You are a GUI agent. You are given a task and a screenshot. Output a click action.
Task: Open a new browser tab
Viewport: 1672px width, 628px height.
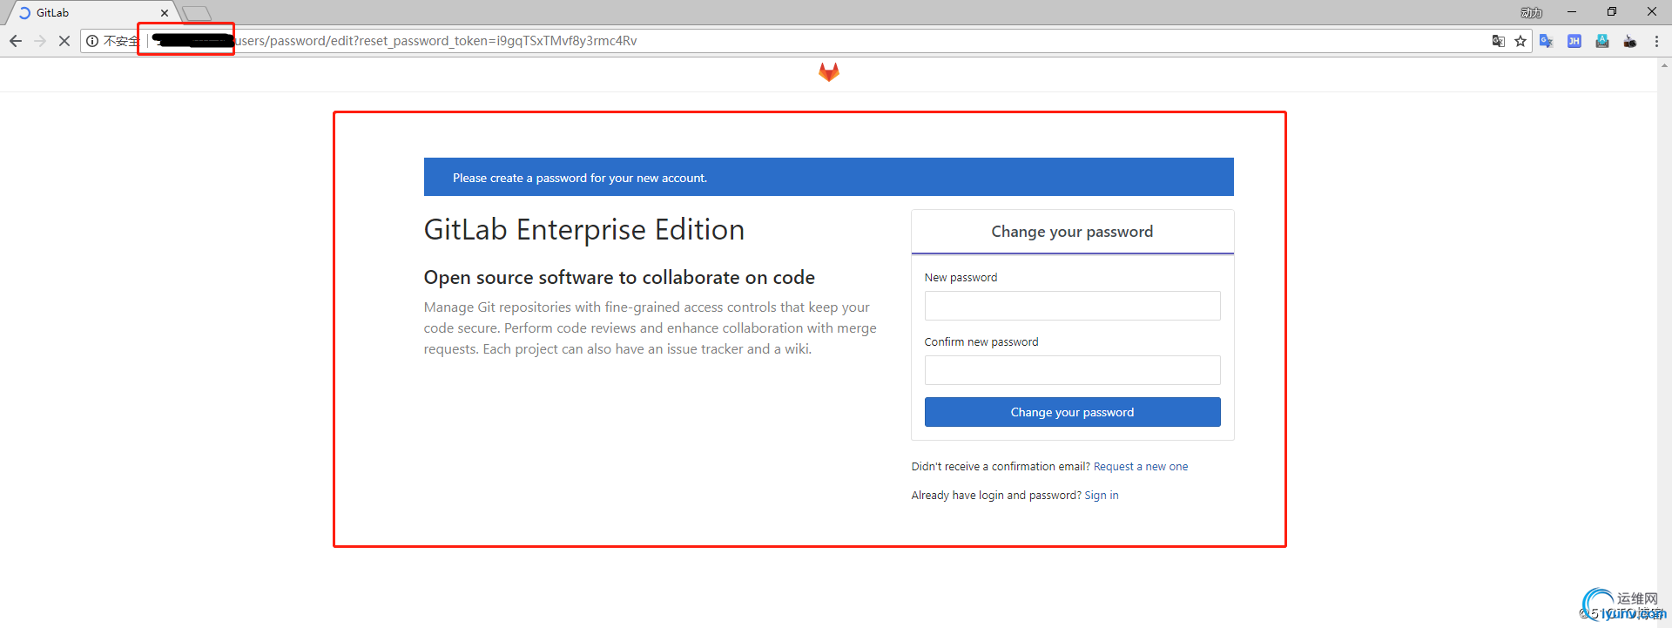(197, 13)
